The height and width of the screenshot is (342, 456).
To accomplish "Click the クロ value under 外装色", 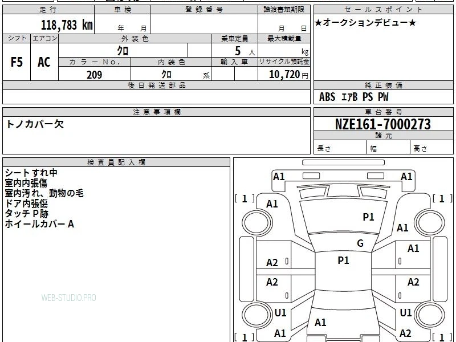I will click(123, 51).
